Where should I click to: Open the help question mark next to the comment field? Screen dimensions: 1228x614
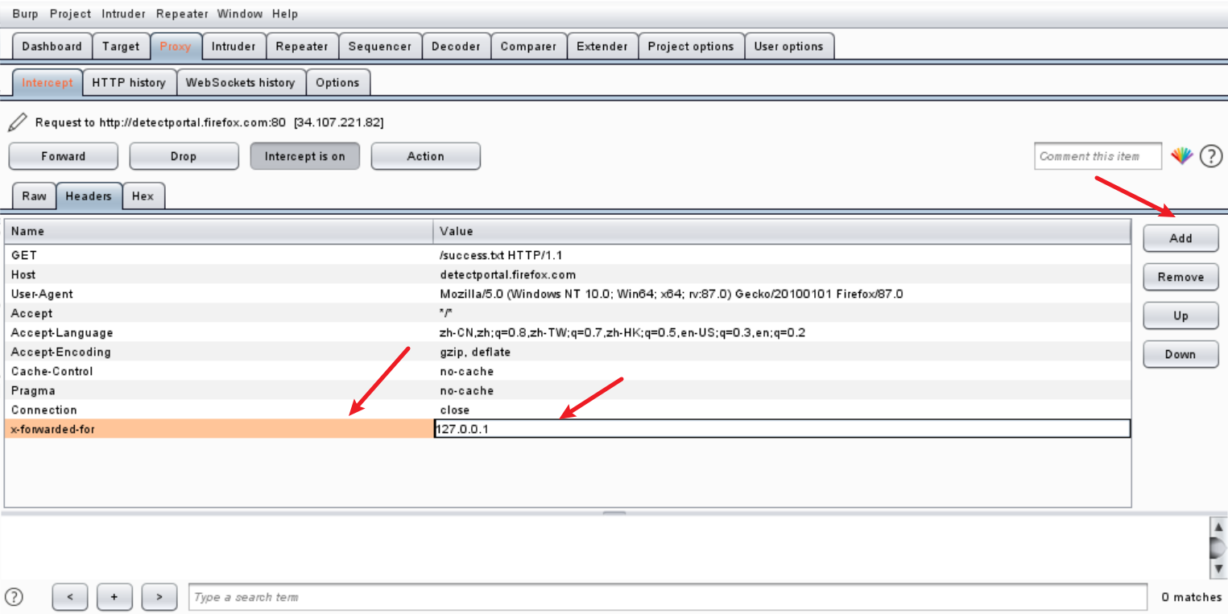click(x=1211, y=156)
